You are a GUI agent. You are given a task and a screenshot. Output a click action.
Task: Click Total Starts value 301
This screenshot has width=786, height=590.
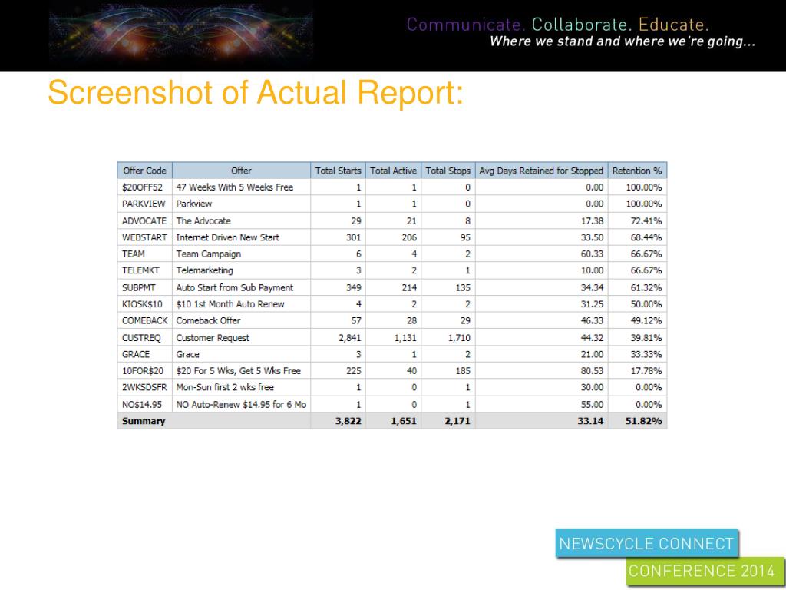[353, 237]
